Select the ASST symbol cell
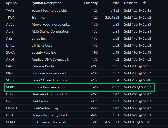 pyautogui.click(x=10, y=38)
